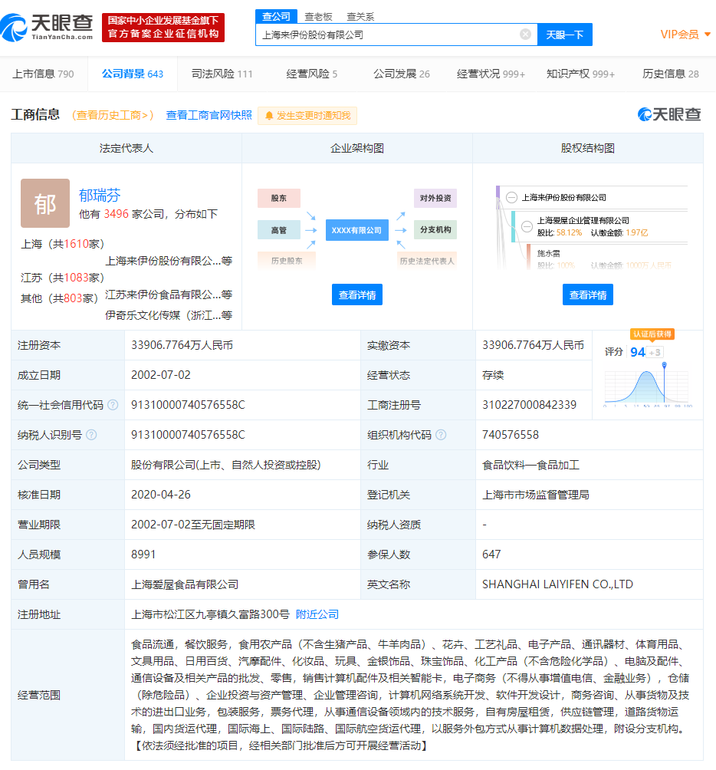
Task: Open 附近公司 link
Action: 317,614
